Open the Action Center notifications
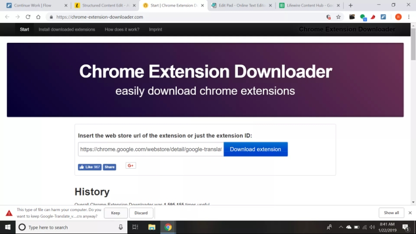This screenshot has height=234, width=416. (406, 227)
